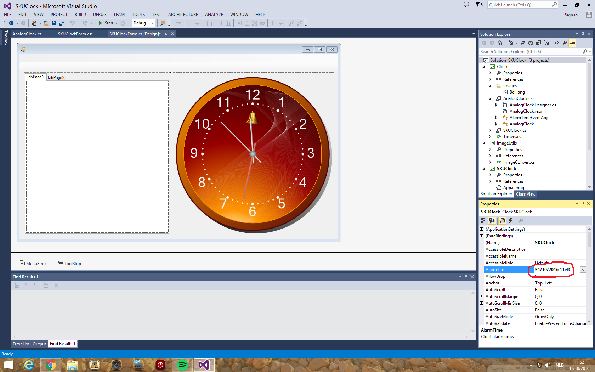Select the analog clock control on the form

tap(253, 154)
